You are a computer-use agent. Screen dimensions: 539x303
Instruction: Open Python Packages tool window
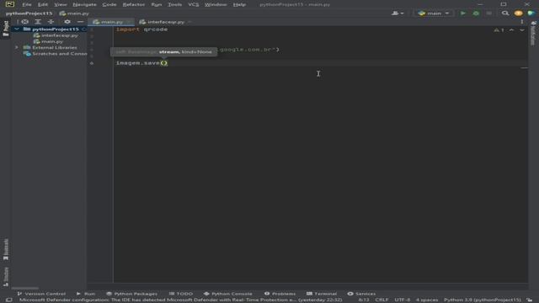pos(132,294)
